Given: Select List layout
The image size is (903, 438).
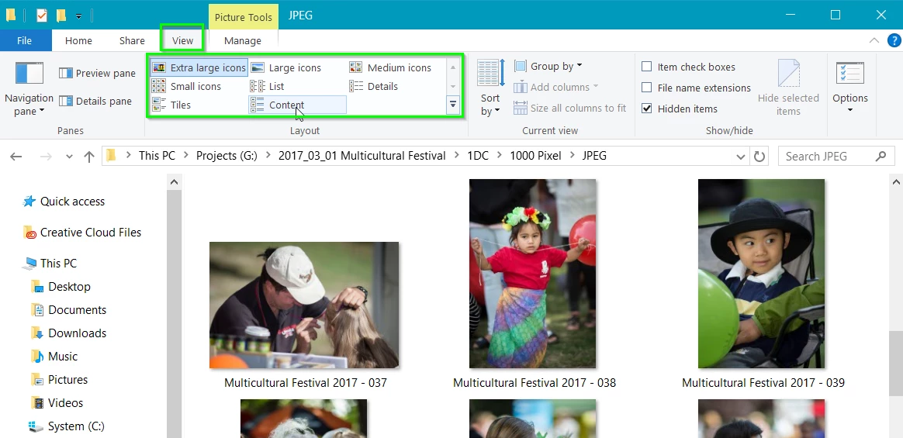Looking at the screenshot, I should click(267, 86).
